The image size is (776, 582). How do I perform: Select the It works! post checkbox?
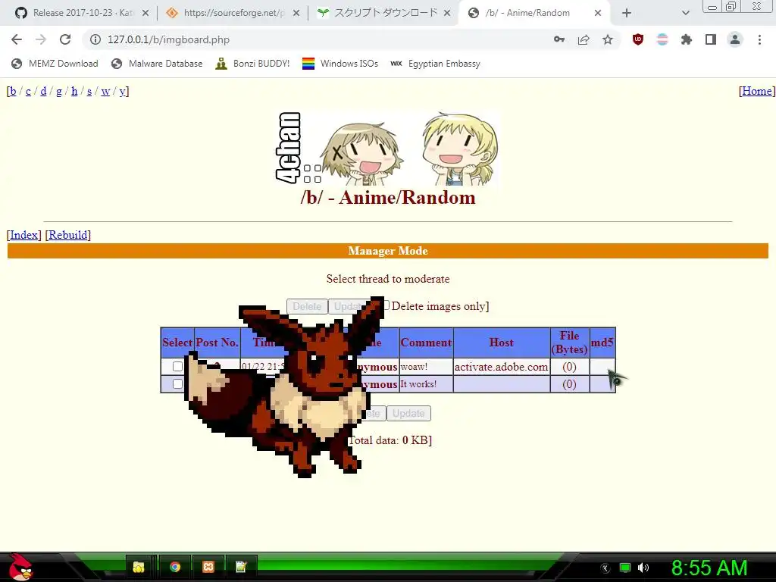177,384
